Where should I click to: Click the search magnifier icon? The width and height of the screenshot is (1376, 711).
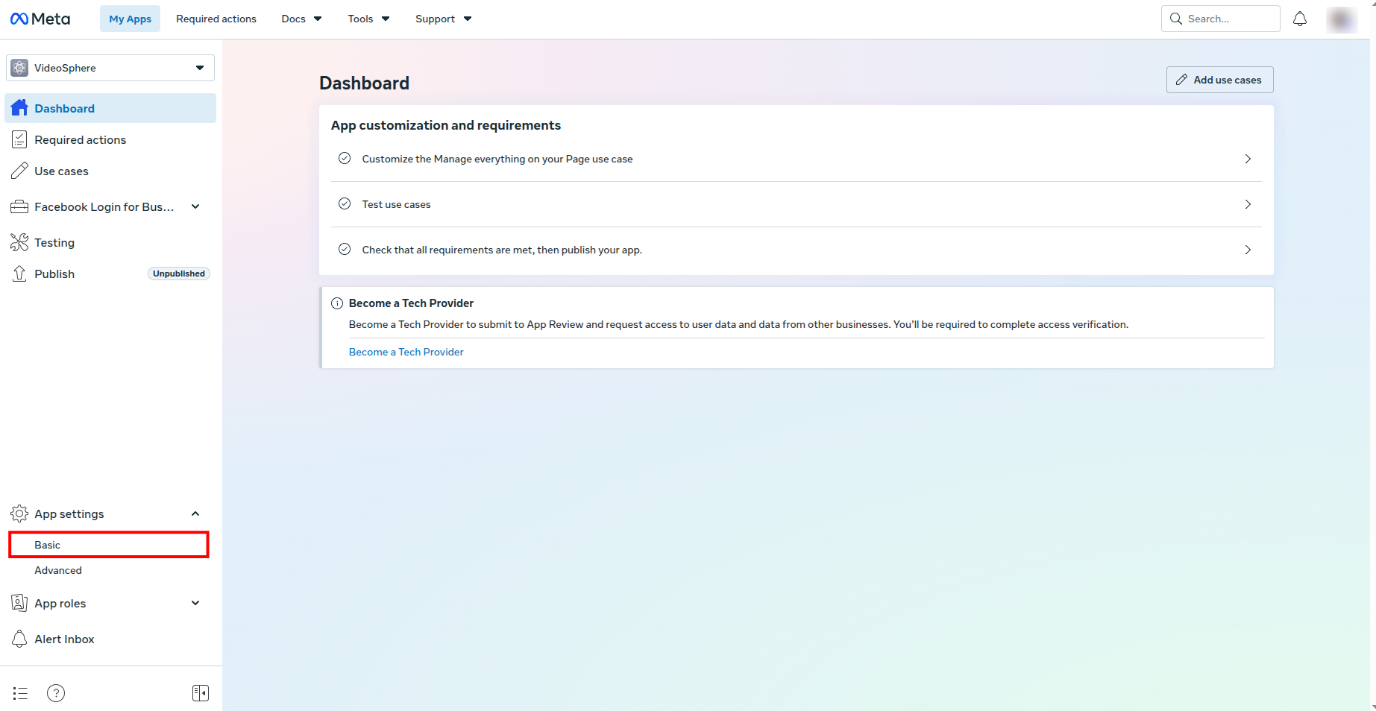[x=1176, y=19]
